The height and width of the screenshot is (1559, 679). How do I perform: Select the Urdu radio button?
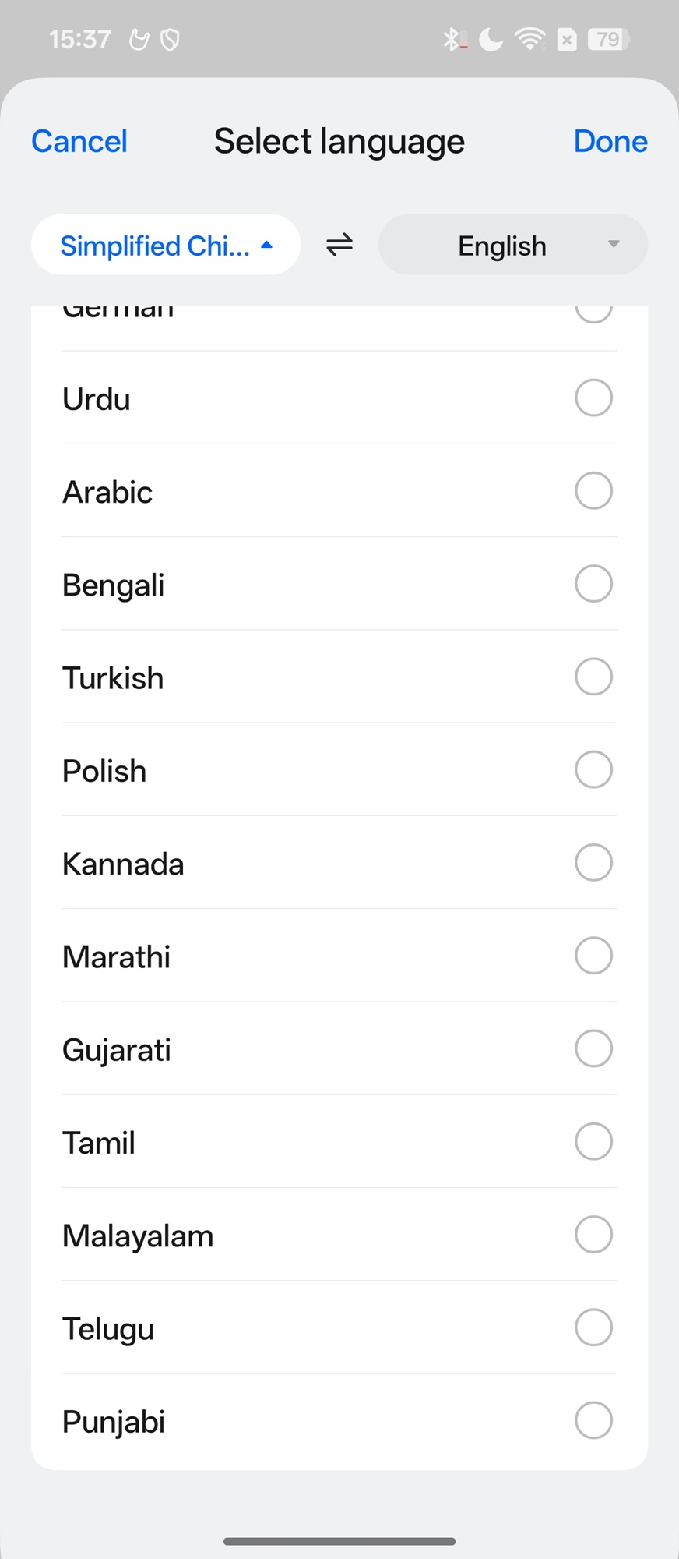[x=593, y=398]
